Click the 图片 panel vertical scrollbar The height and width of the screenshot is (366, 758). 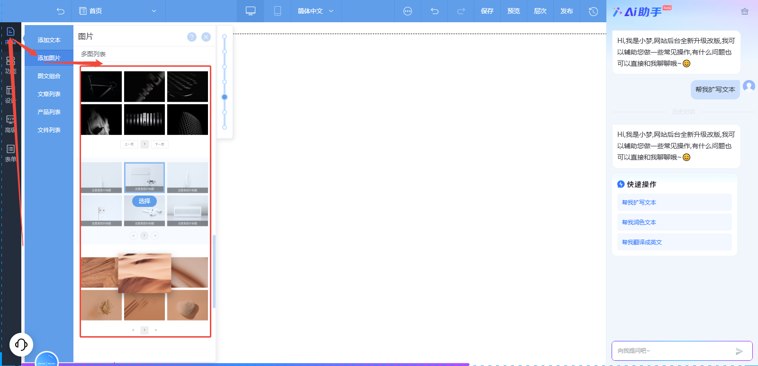214,271
